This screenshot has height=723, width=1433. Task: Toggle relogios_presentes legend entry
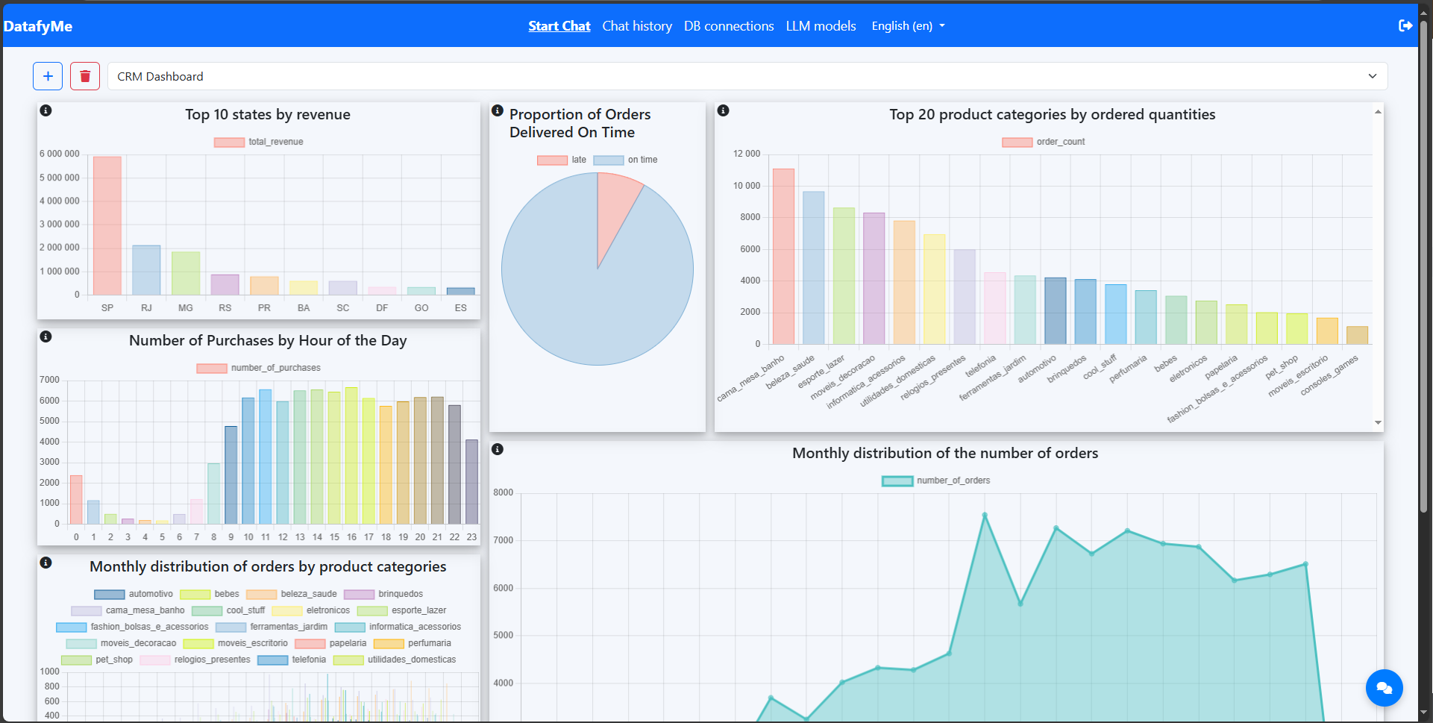click(x=195, y=660)
